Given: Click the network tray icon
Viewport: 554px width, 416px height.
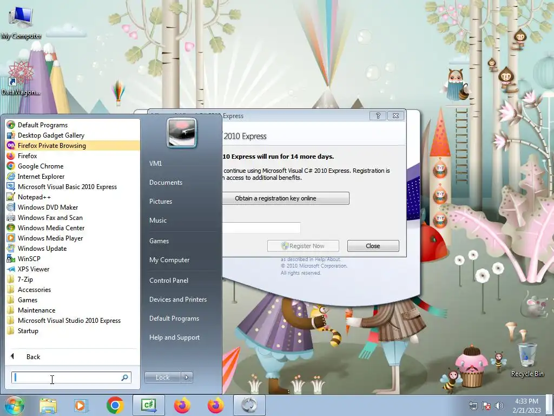Looking at the screenshot, I should point(473,406).
